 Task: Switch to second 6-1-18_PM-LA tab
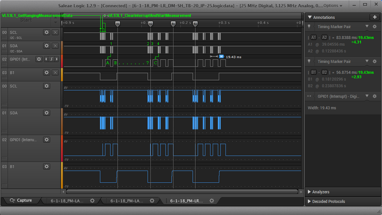tap(127, 201)
